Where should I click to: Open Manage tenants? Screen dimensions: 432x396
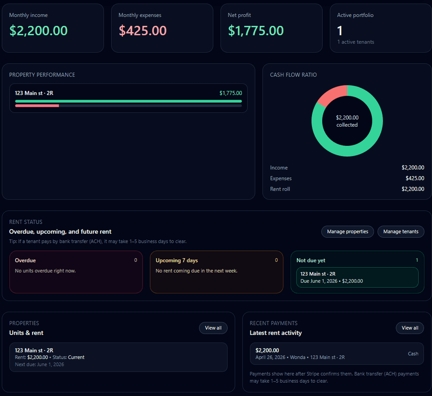[x=401, y=231]
